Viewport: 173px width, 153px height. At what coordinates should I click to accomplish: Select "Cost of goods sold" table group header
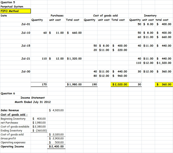point(105,15)
